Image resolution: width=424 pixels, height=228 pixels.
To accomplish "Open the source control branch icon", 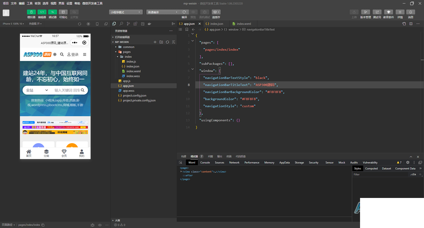I will pos(128,24).
